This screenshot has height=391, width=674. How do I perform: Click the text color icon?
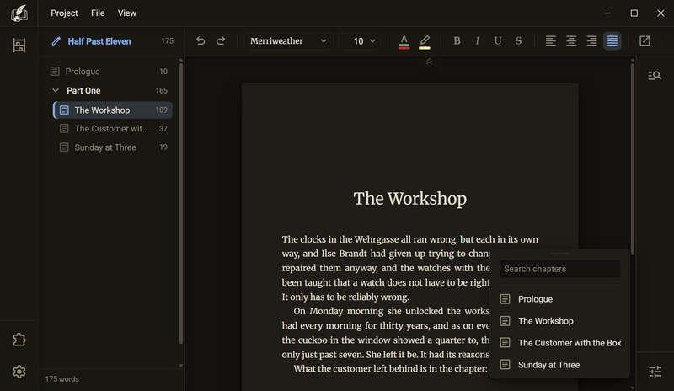pyautogui.click(x=404, y=42)
